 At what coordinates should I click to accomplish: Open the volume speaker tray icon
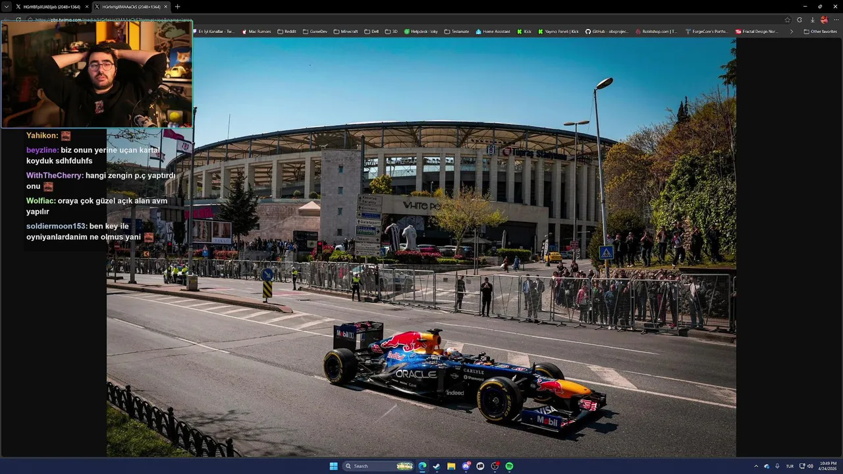click(x=810, y=466)
